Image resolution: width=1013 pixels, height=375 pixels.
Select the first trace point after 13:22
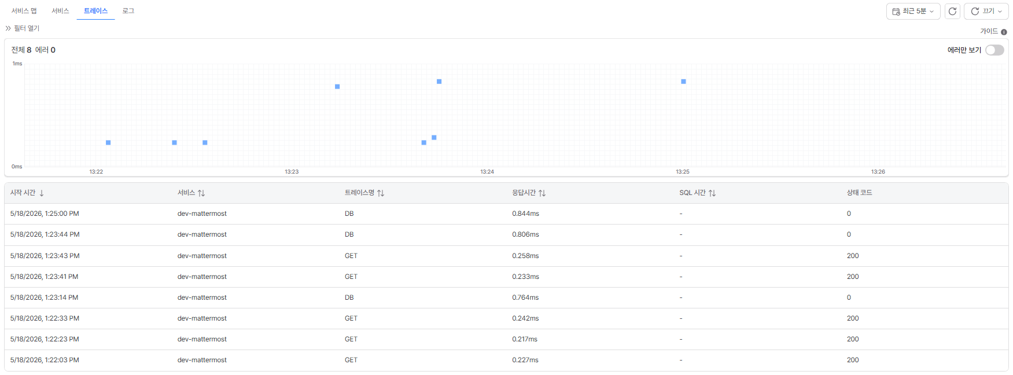108,142
